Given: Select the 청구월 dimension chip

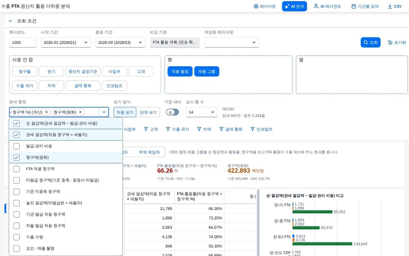Looking at the screenshot, I should (x=25, y=71).
